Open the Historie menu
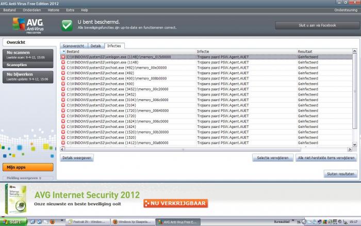361x226 pixels. [x=54, y=10]
